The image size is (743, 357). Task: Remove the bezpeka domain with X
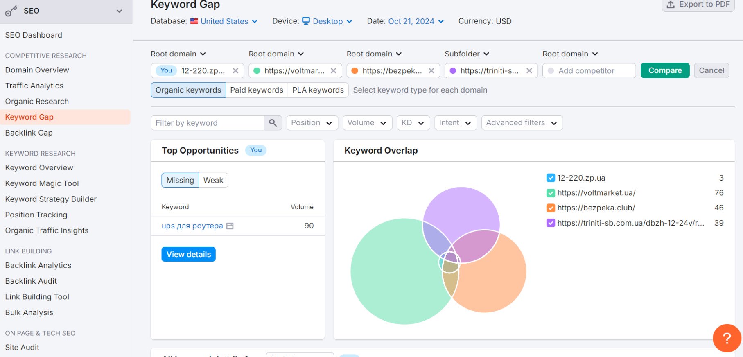pos(431,71)
